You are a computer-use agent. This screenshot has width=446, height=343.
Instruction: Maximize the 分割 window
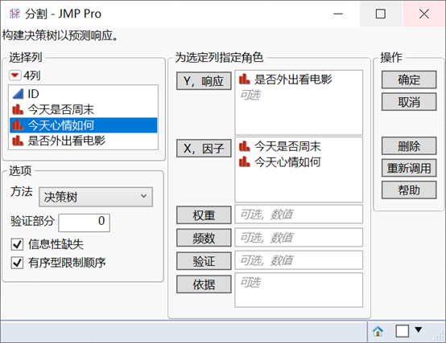(x=381, y=14)
